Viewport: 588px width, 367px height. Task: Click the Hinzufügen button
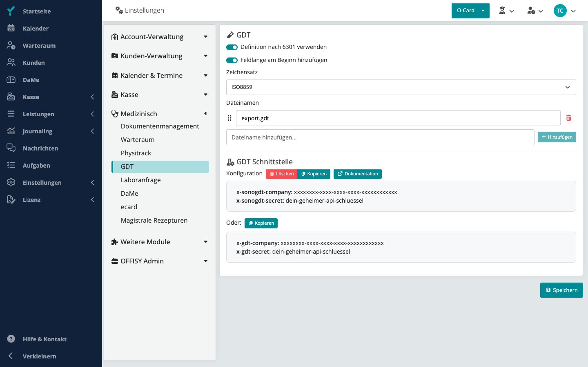pos(557,137)
